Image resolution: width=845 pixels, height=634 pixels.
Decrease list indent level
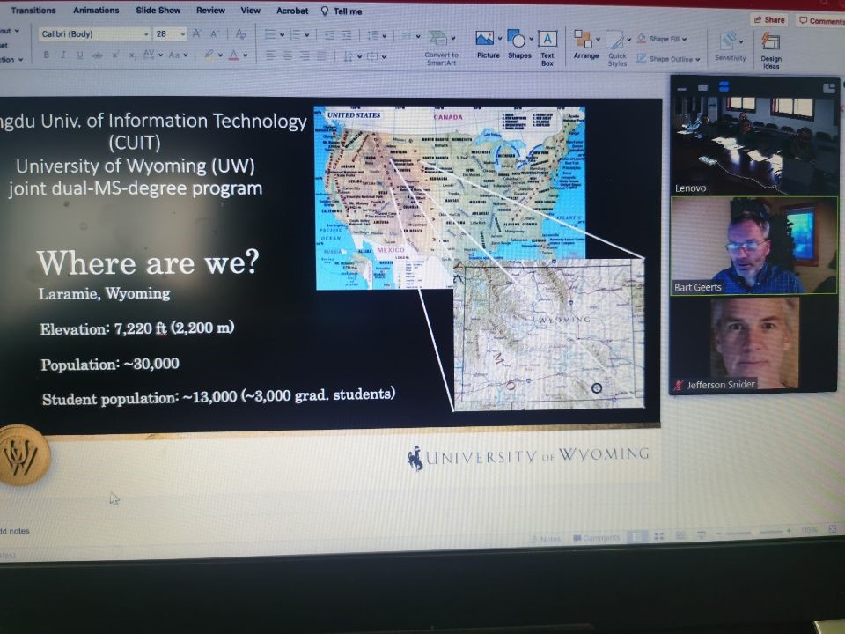[329, 35]
